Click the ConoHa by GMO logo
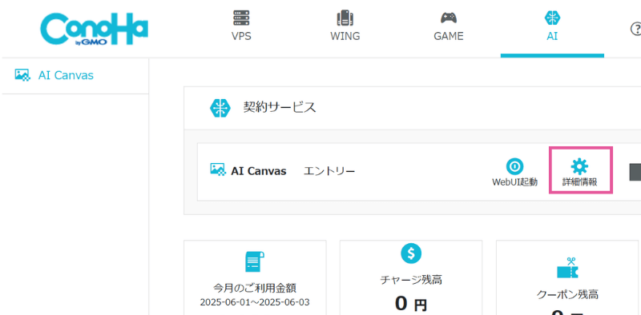Image resolution: width=641 pixels, height=315 pixels. click(94, 30)
